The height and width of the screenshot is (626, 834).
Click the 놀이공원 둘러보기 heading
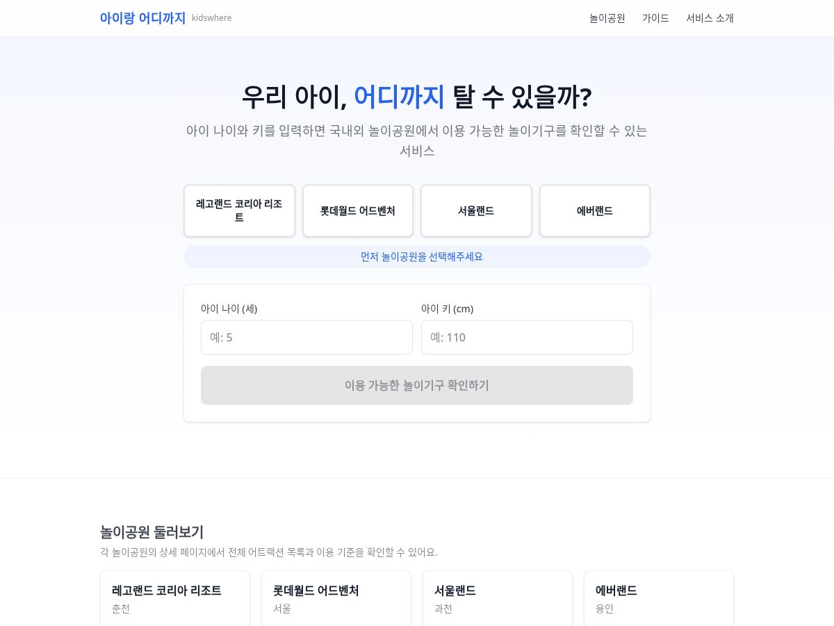(152, 532)
